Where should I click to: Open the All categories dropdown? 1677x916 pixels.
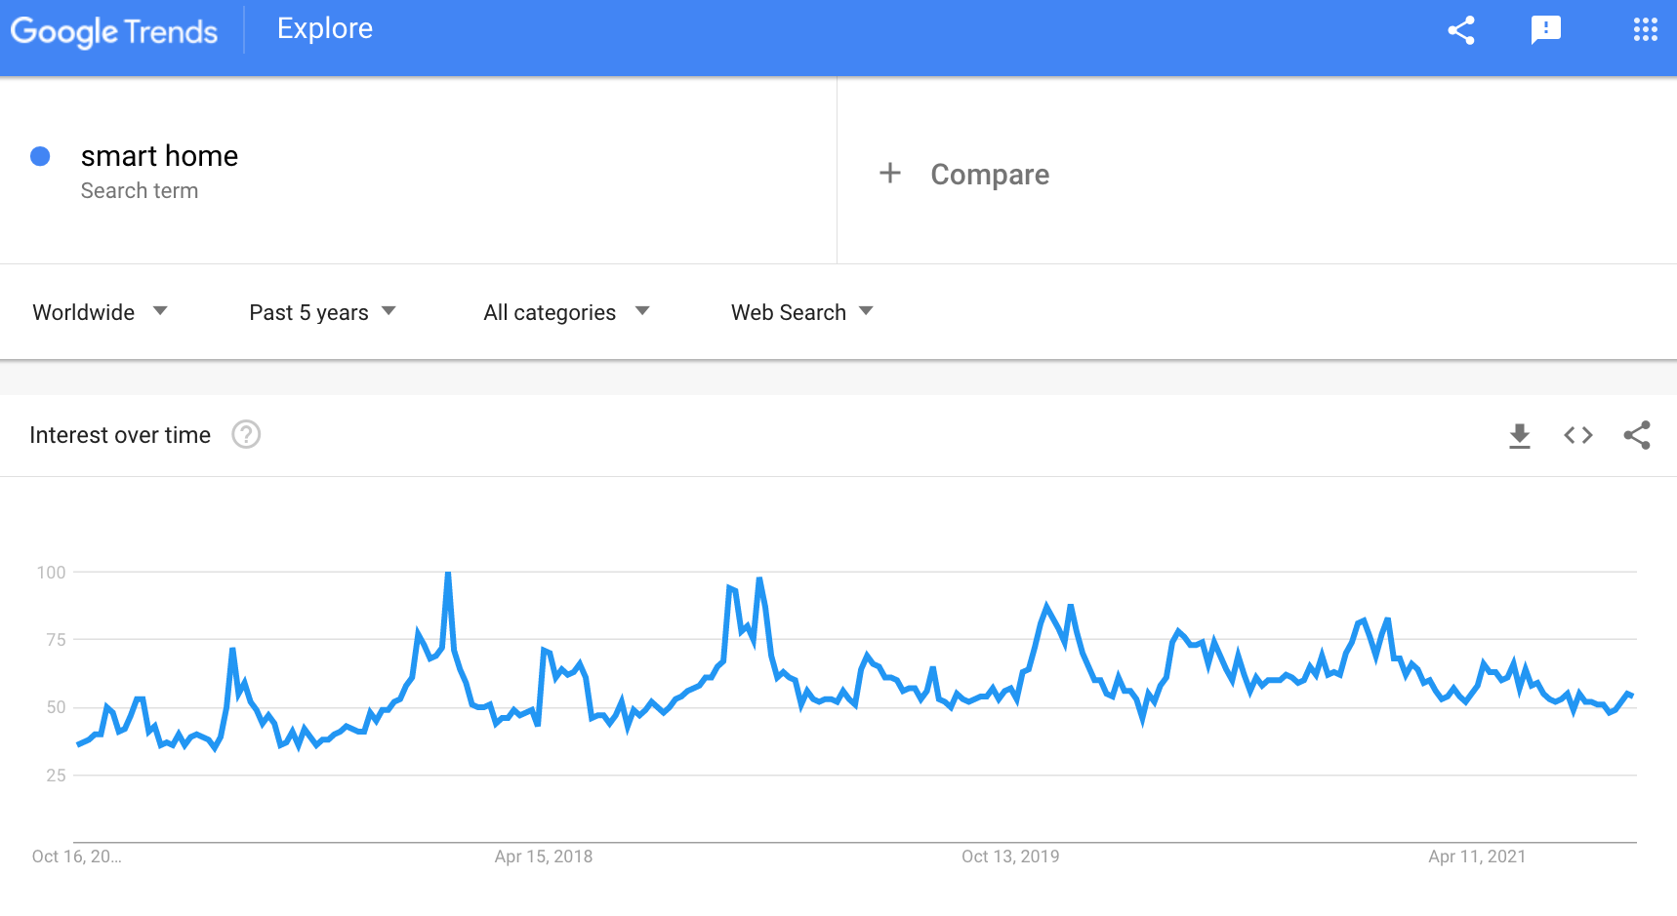coord(566,312)
